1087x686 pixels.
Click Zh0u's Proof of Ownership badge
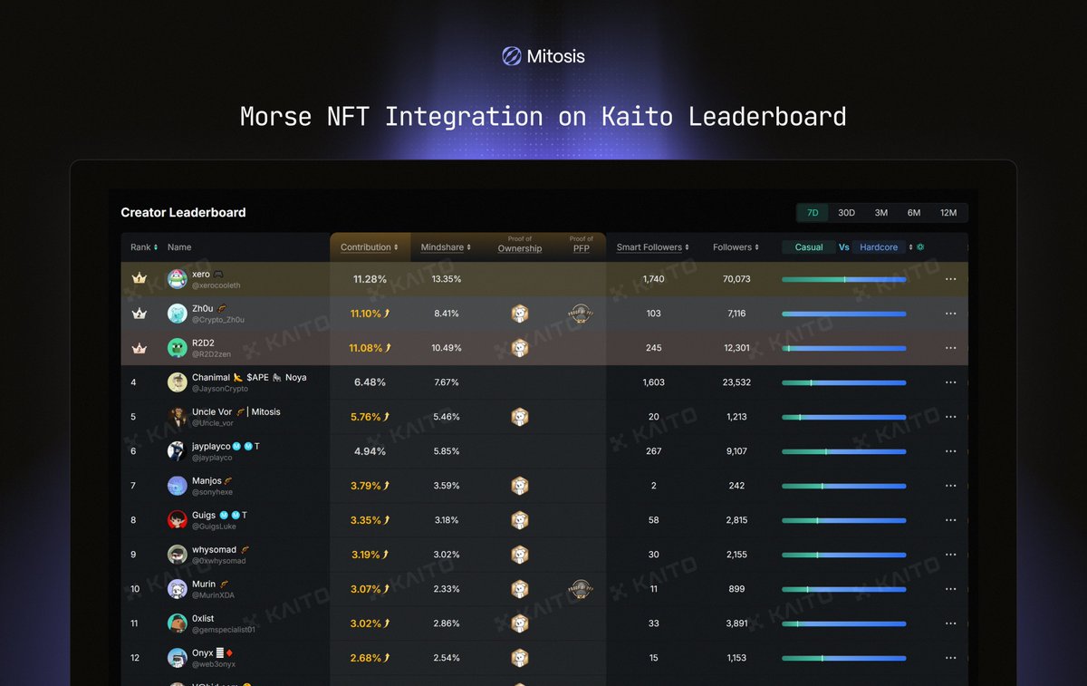point(520,314)
